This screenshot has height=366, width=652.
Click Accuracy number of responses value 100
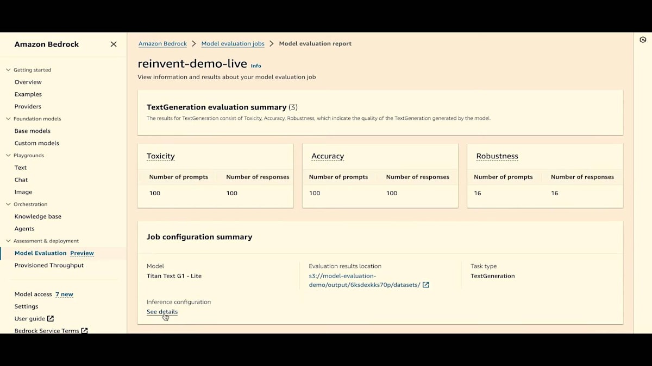point(392,193)
